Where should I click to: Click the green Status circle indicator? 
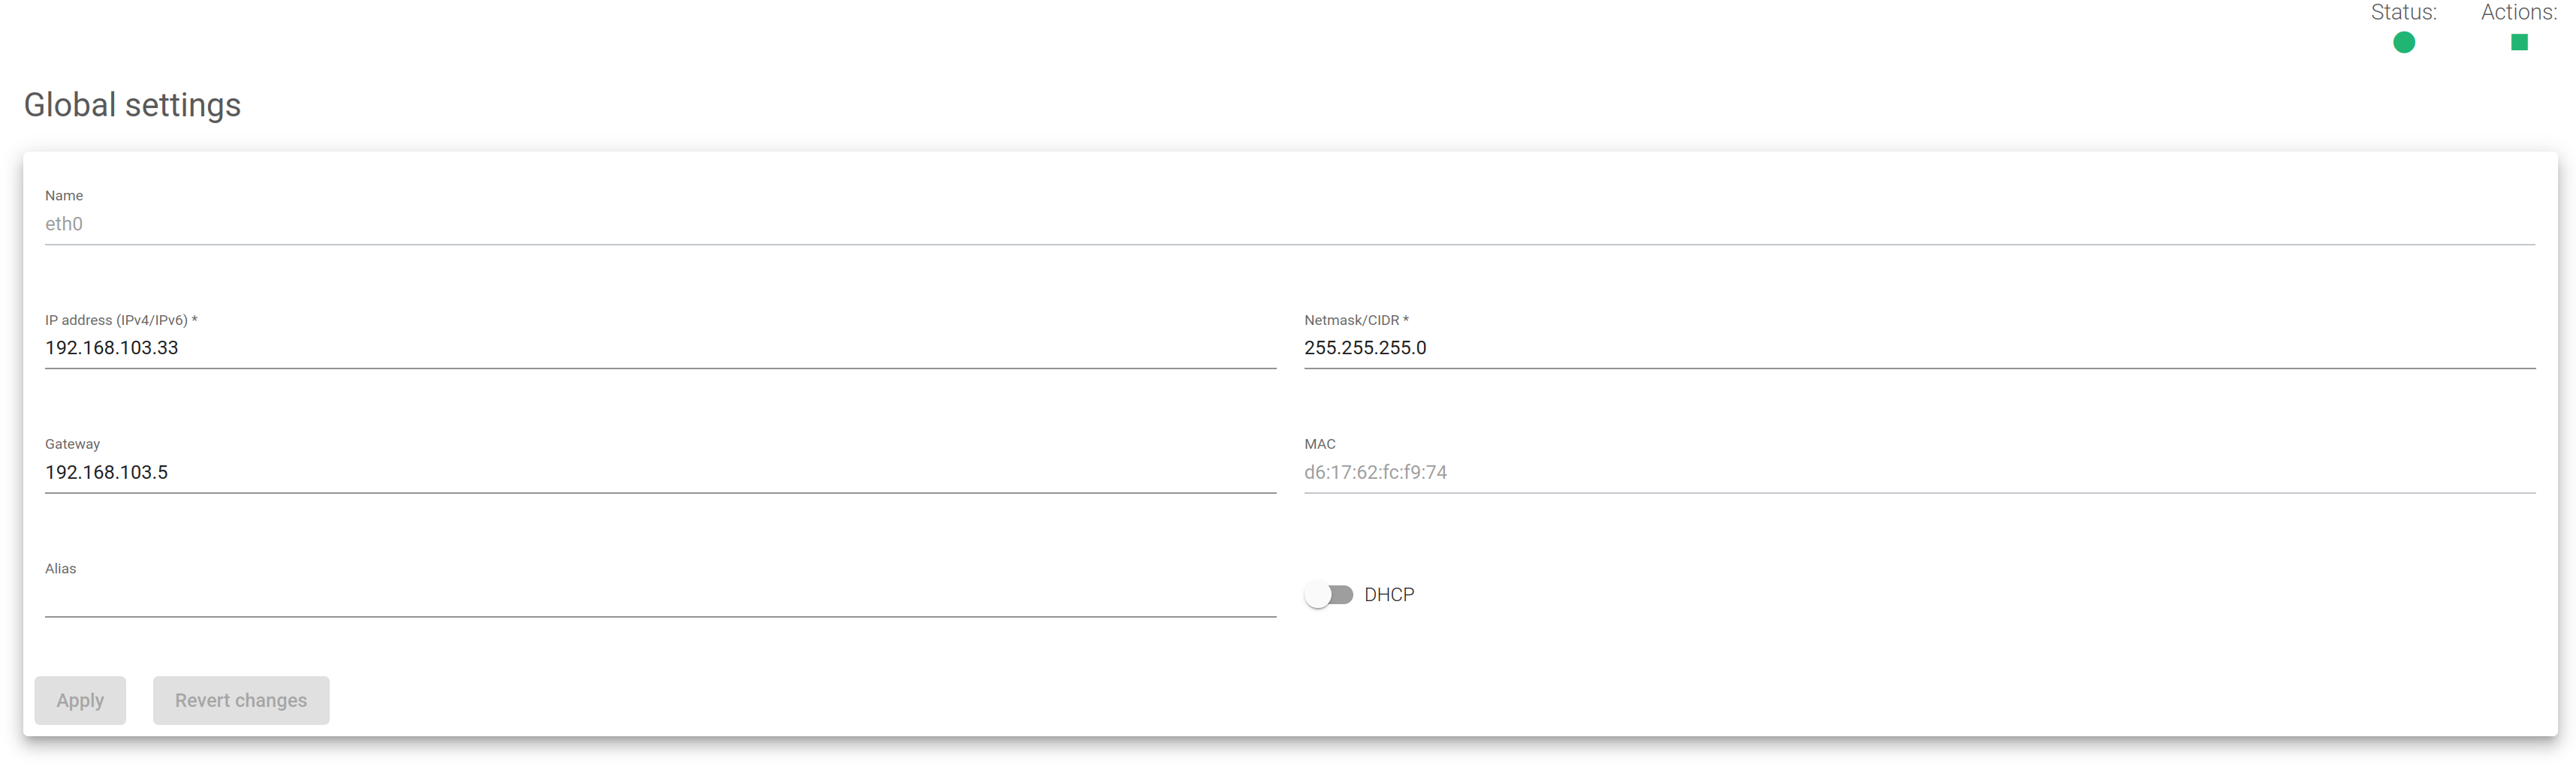2403,42
